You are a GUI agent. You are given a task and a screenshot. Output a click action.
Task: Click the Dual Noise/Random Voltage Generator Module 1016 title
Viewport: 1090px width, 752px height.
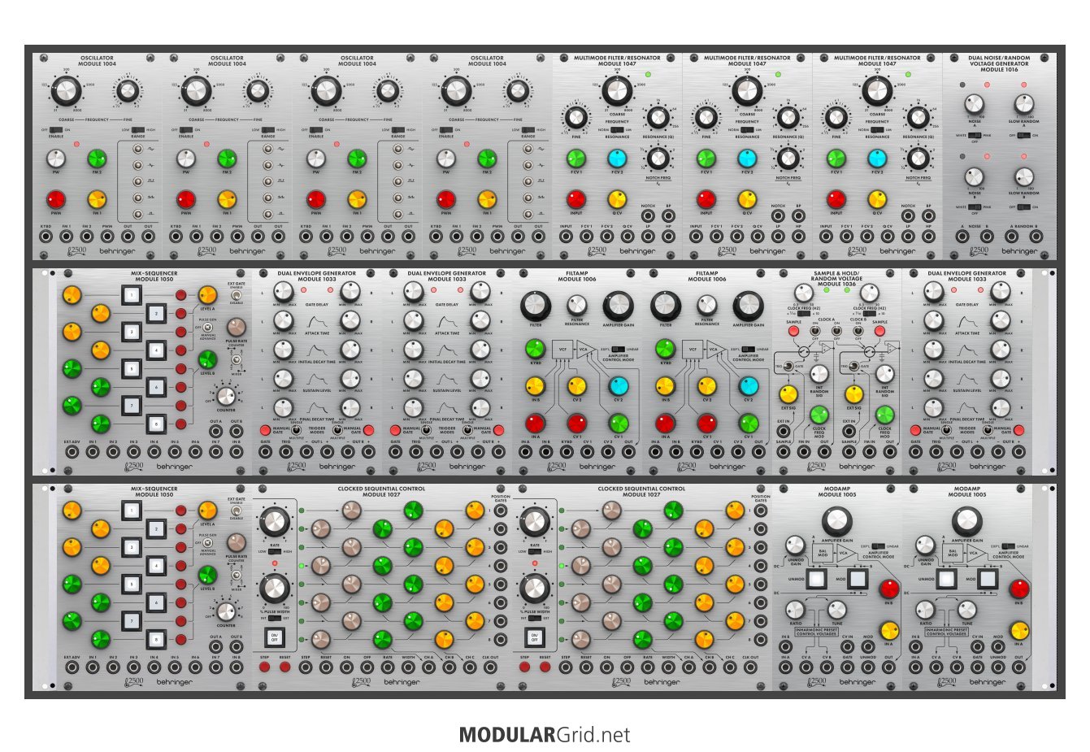999,64
